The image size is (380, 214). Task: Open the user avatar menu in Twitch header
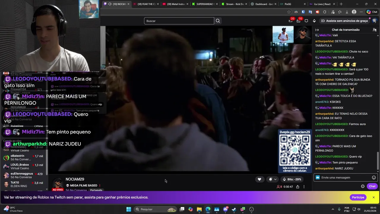(375, 21)
